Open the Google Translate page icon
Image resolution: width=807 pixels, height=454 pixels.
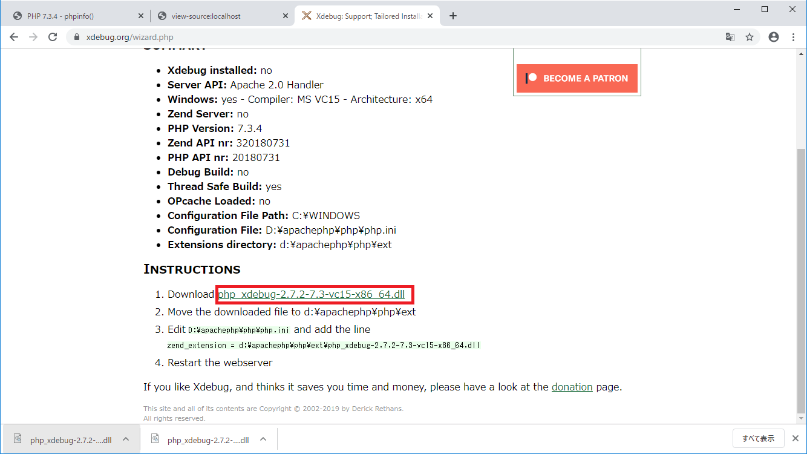(x=730, y=37)
